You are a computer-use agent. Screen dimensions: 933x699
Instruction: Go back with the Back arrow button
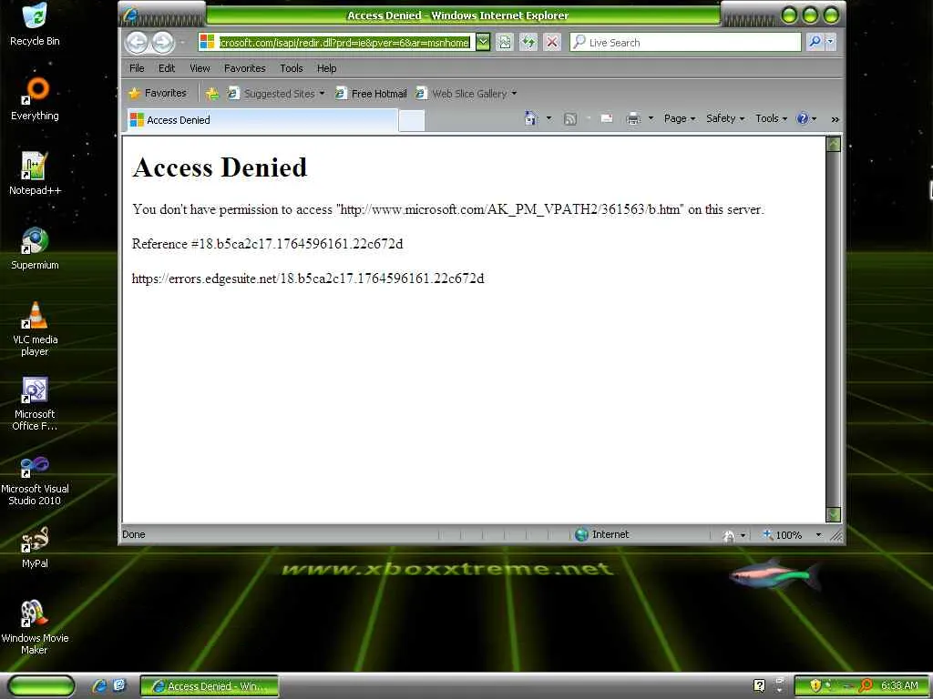[x=137, y=42]
